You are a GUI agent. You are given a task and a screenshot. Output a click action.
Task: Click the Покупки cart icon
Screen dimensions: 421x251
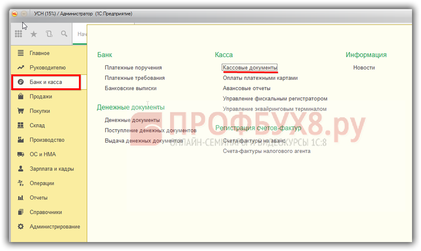(21, 111)
